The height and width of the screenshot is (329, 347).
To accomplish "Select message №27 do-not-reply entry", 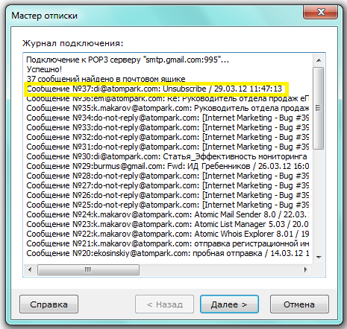I will tap(168, 185).
